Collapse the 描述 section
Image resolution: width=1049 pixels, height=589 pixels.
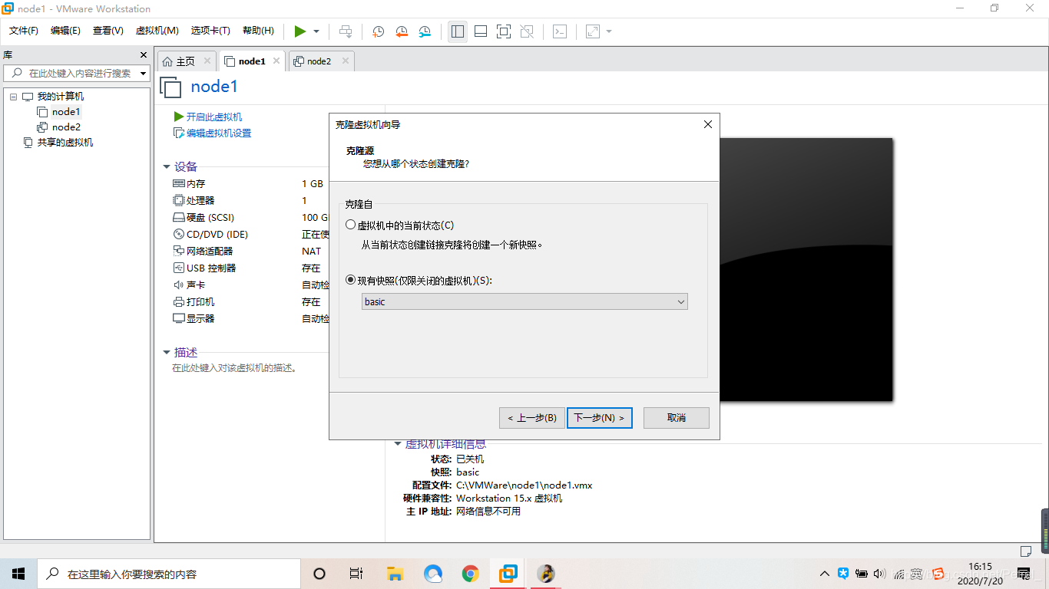[166, 353]
